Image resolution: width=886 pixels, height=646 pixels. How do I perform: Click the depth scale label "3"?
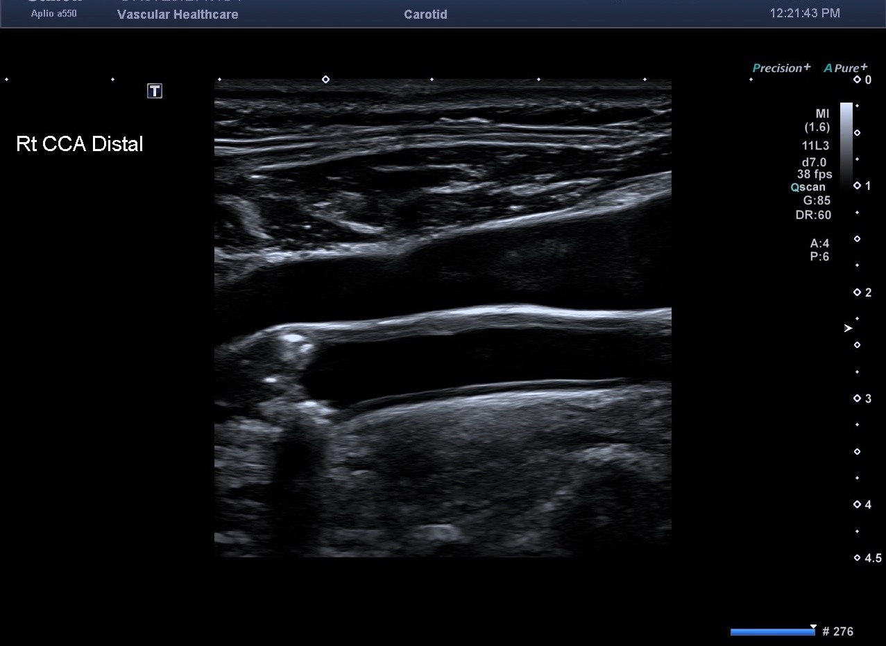tap(868, 399)
